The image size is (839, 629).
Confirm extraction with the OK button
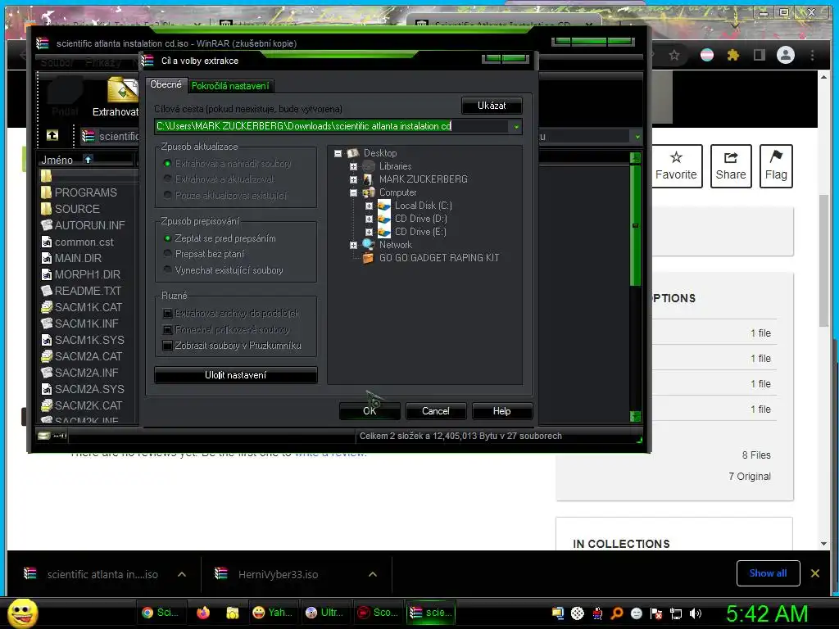pos(370,411)
